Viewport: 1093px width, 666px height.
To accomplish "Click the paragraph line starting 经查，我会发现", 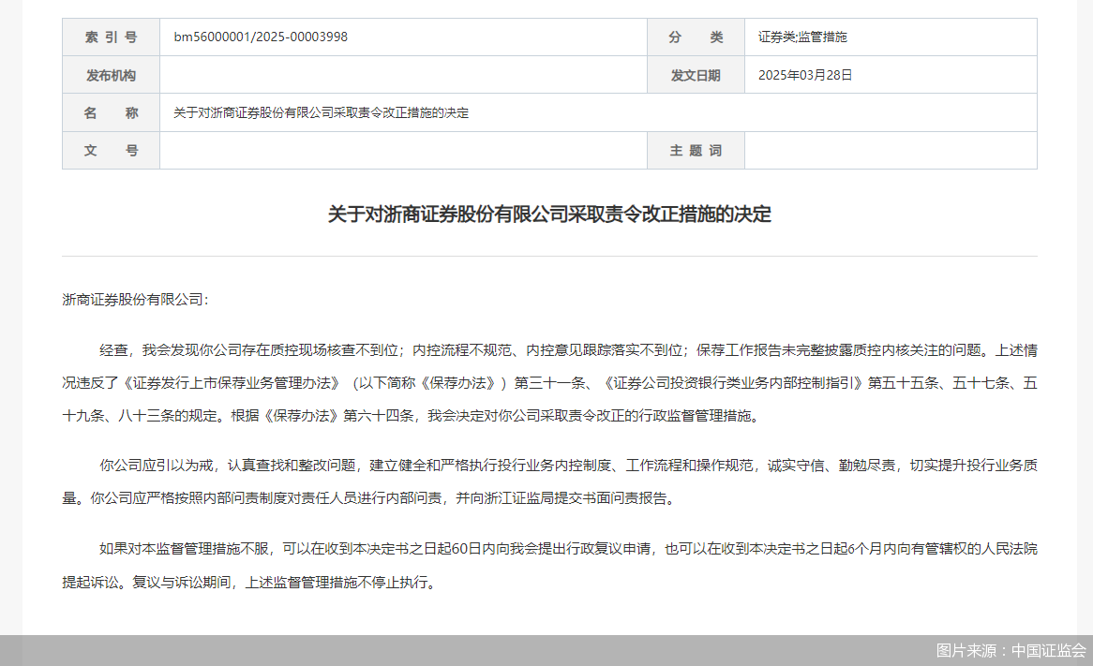I will (x=568, y=350).
